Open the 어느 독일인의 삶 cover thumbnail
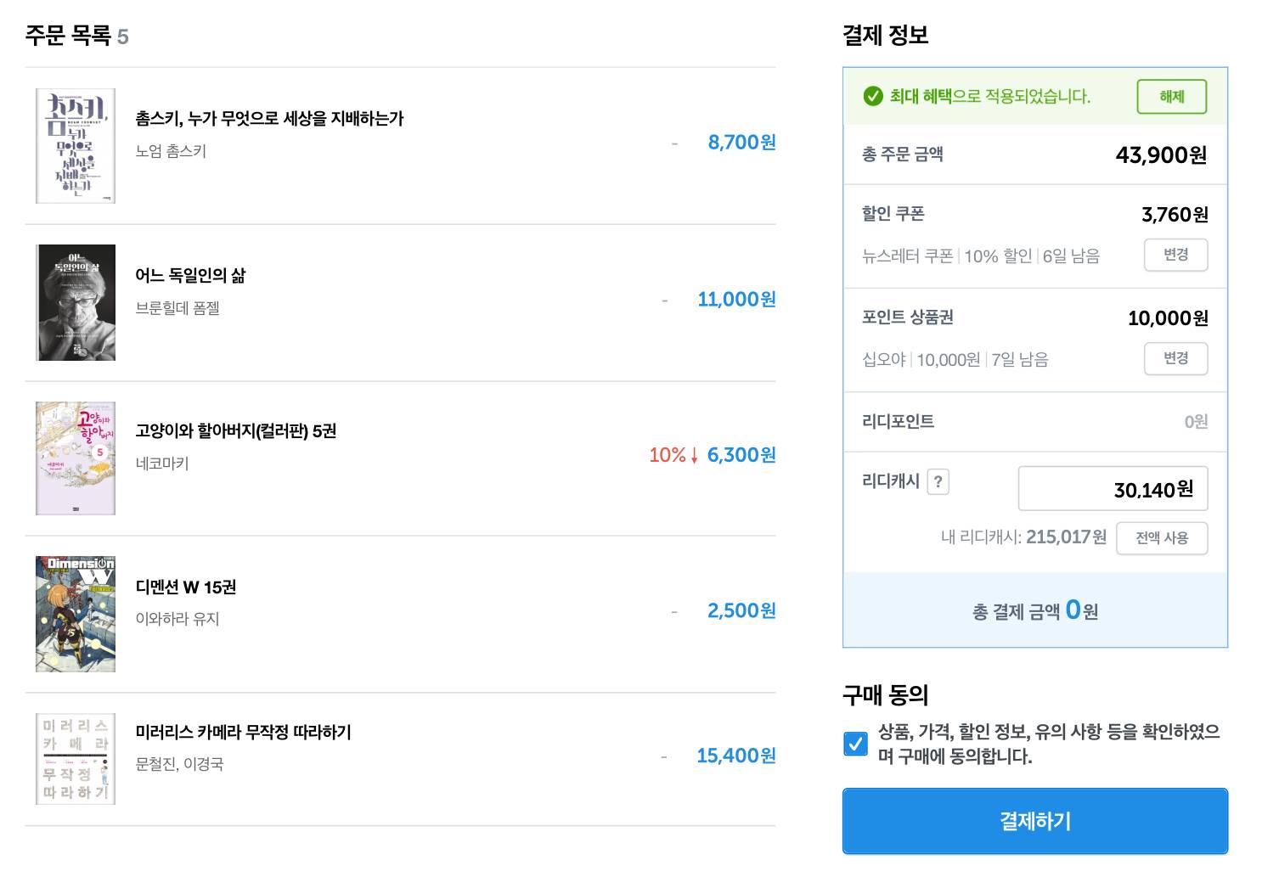Viewport: 1279px width, 871px height. [x=76, y=302]
